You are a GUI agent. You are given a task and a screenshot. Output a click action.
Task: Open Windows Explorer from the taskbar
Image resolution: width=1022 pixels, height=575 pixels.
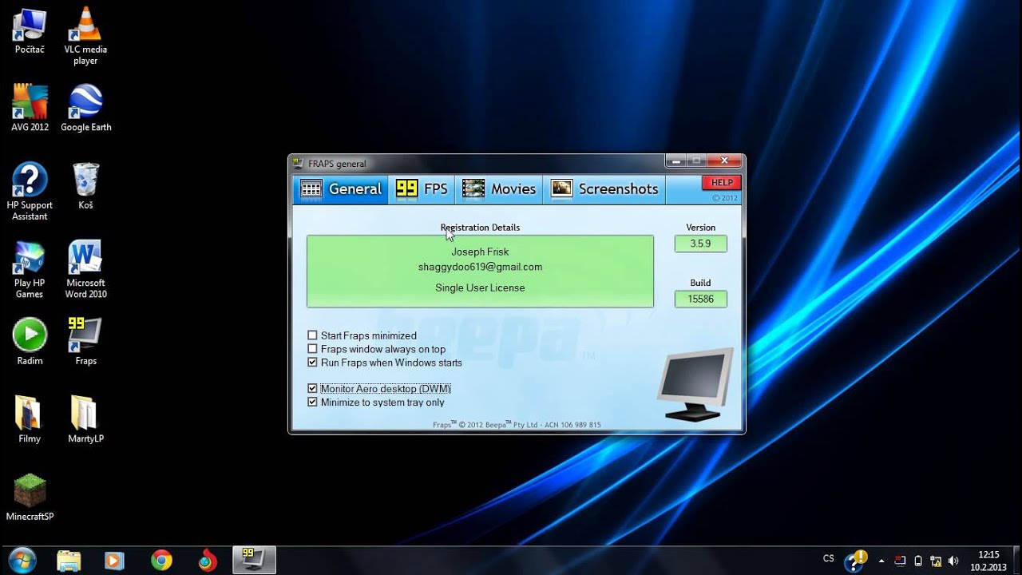pyautogui.click(x=69, y=561)
